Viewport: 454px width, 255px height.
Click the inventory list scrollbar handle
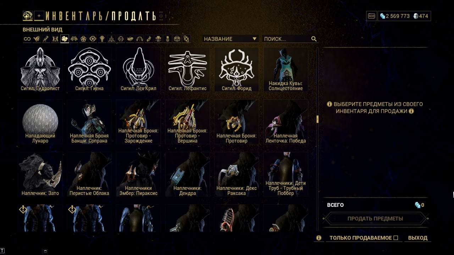click(x=317, y=119)
